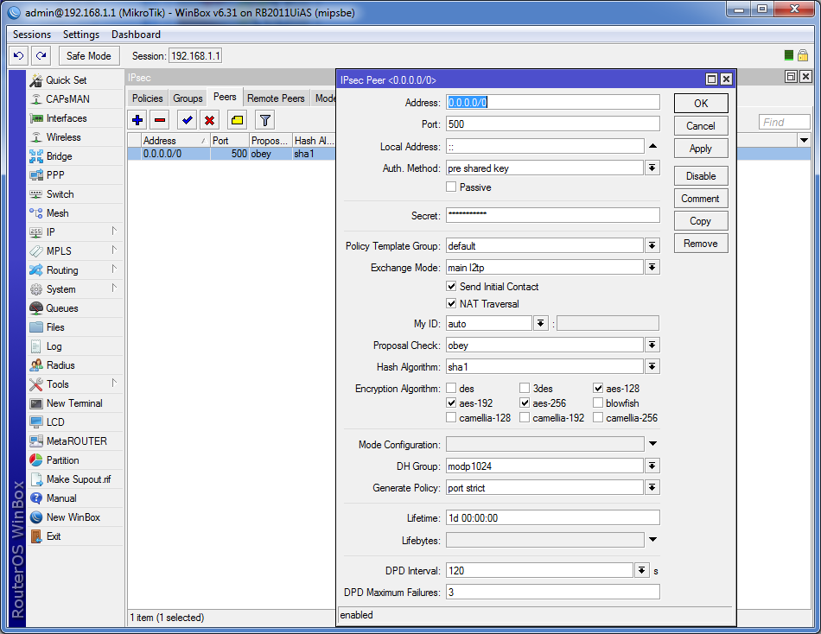Toggle NAT Traversal checkbox
The image size is (821, 634).
451,304
